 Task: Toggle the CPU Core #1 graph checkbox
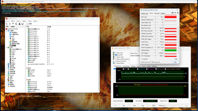(128, 69)
